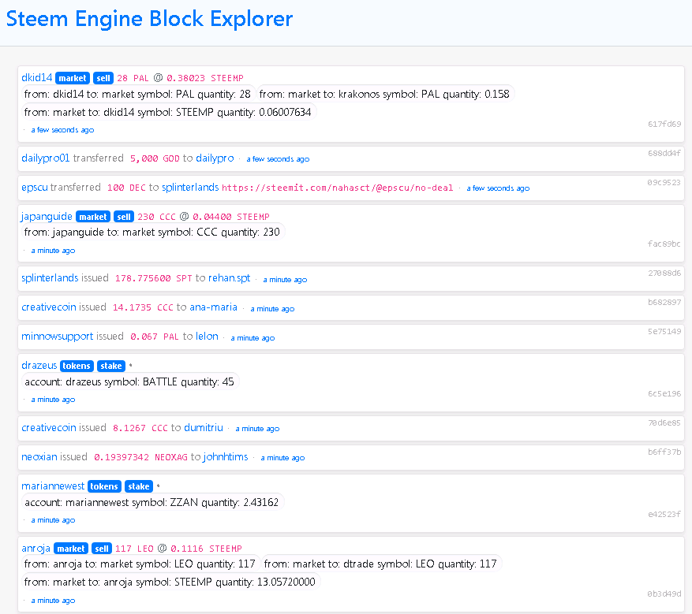692x614 pixels.
Task: Click the sell badge in anroja row
Action: (x=102, y=549)
